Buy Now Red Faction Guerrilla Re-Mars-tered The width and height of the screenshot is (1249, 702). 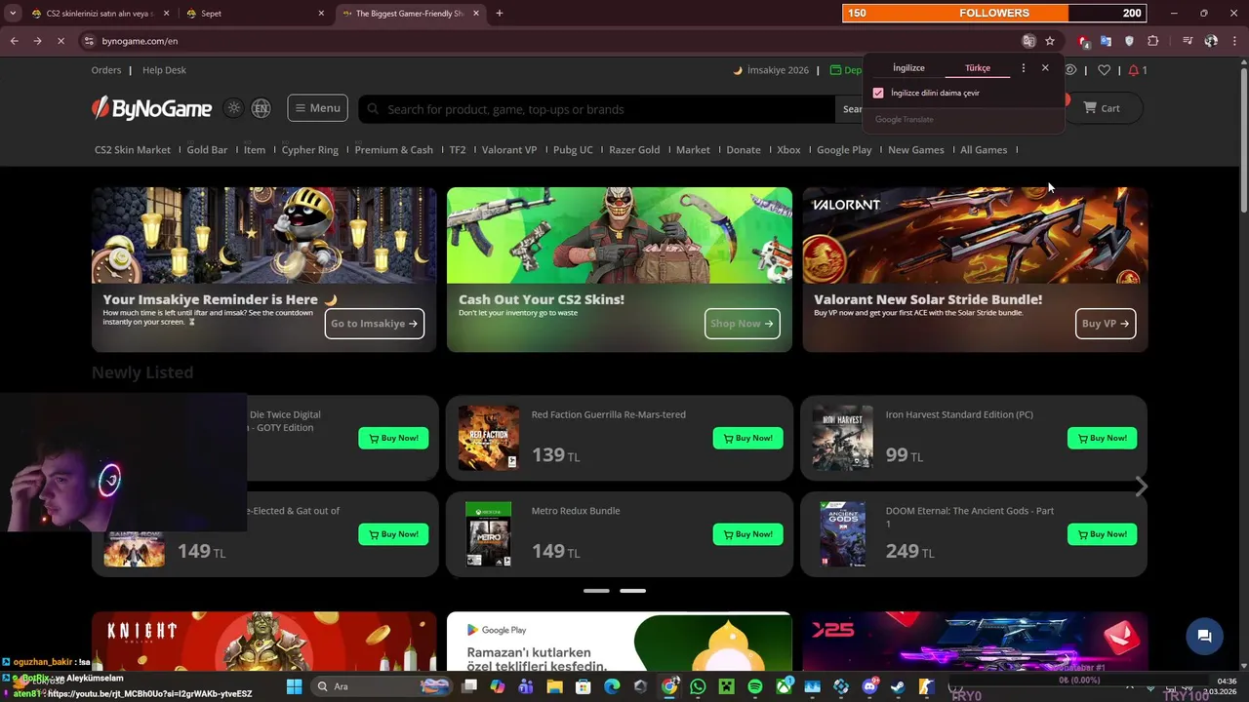point(747,438)
